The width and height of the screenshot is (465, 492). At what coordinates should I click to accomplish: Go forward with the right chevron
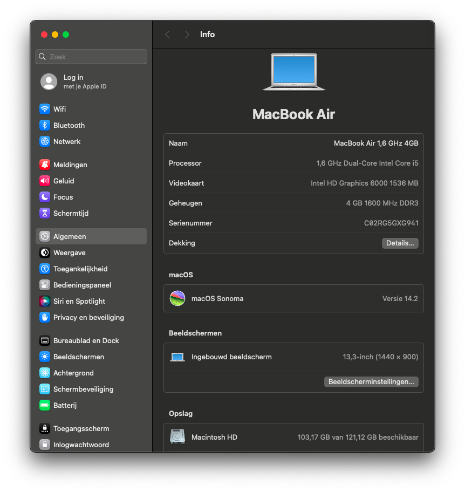[187, 35]
